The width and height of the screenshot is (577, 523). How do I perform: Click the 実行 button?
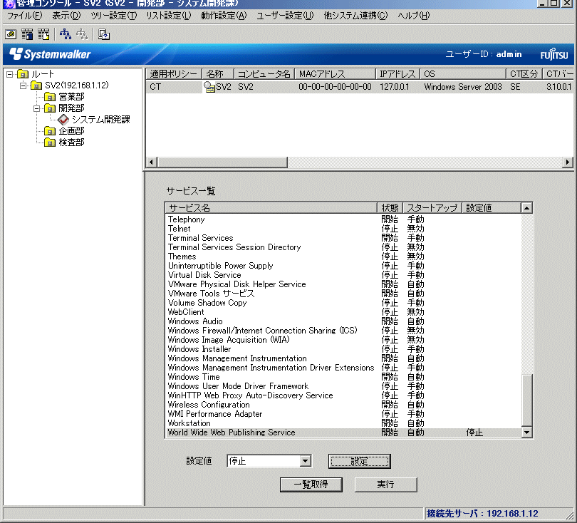[x=385, y=485]
